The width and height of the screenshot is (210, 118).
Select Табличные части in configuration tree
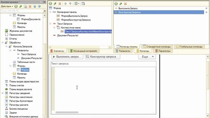tap(26, 62)
